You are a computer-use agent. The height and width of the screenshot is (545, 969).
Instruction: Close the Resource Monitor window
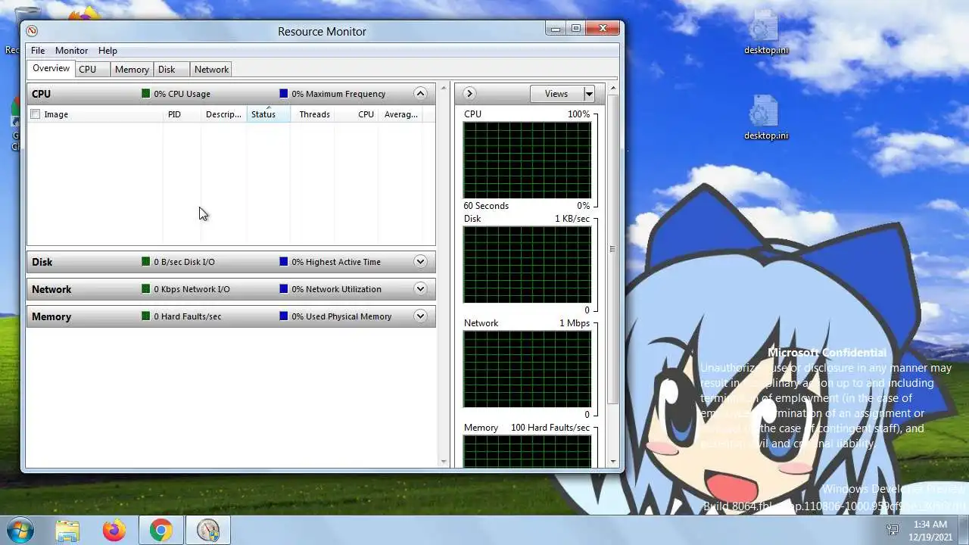pos(603,29)
